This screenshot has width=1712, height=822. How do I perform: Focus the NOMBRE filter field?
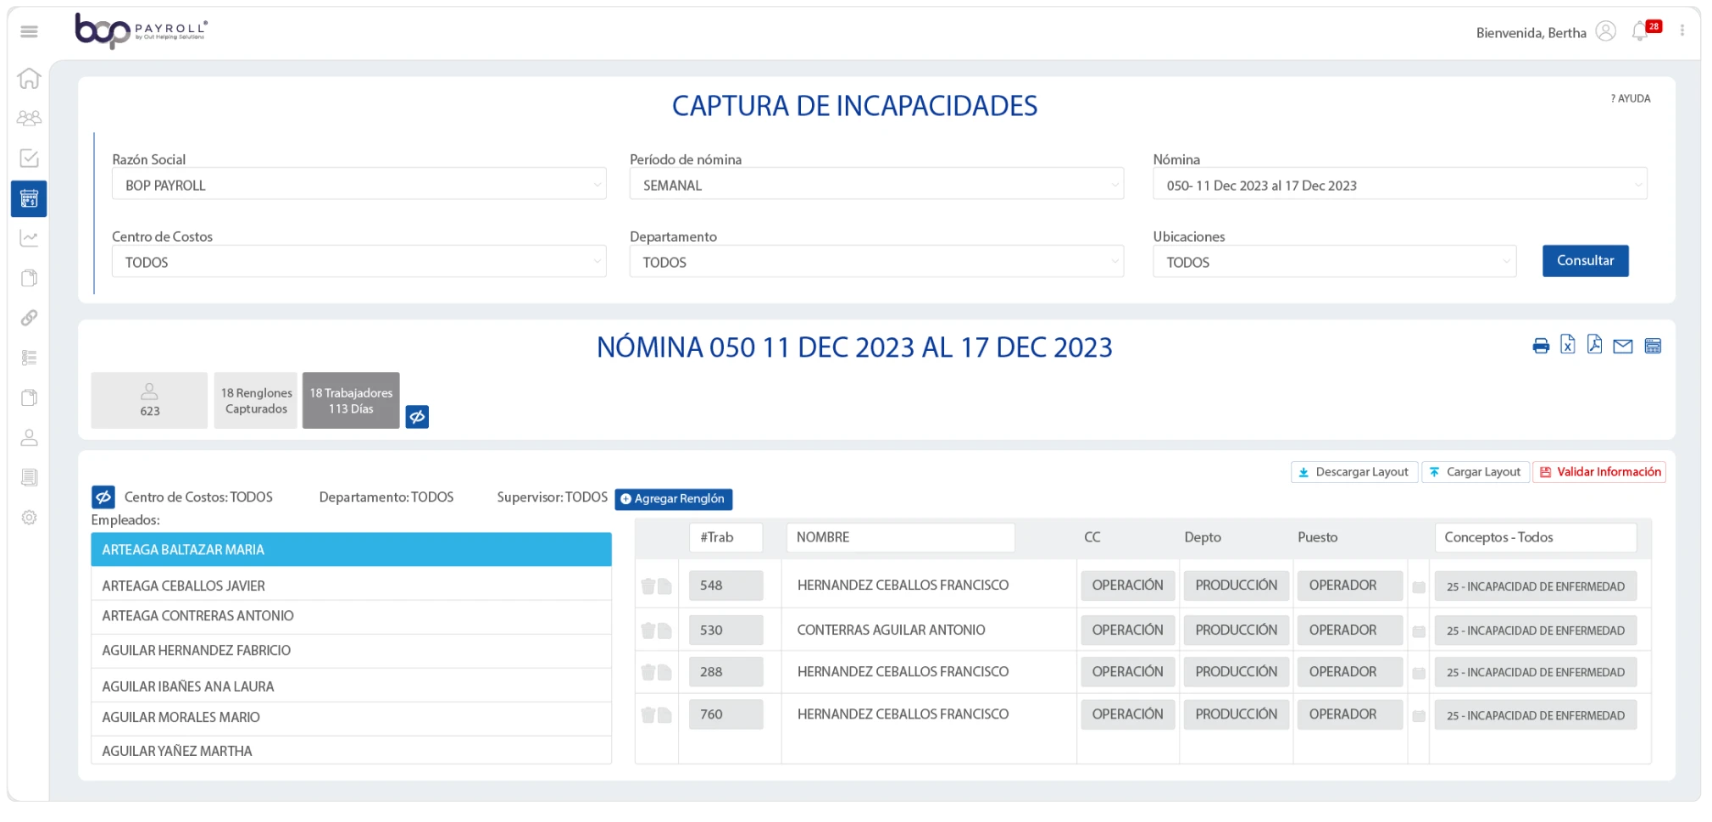[900, 537]
